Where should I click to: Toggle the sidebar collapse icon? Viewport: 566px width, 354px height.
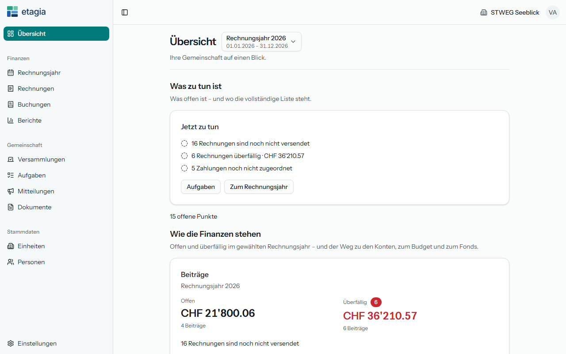pyautogui.click(x=125, y=12)
